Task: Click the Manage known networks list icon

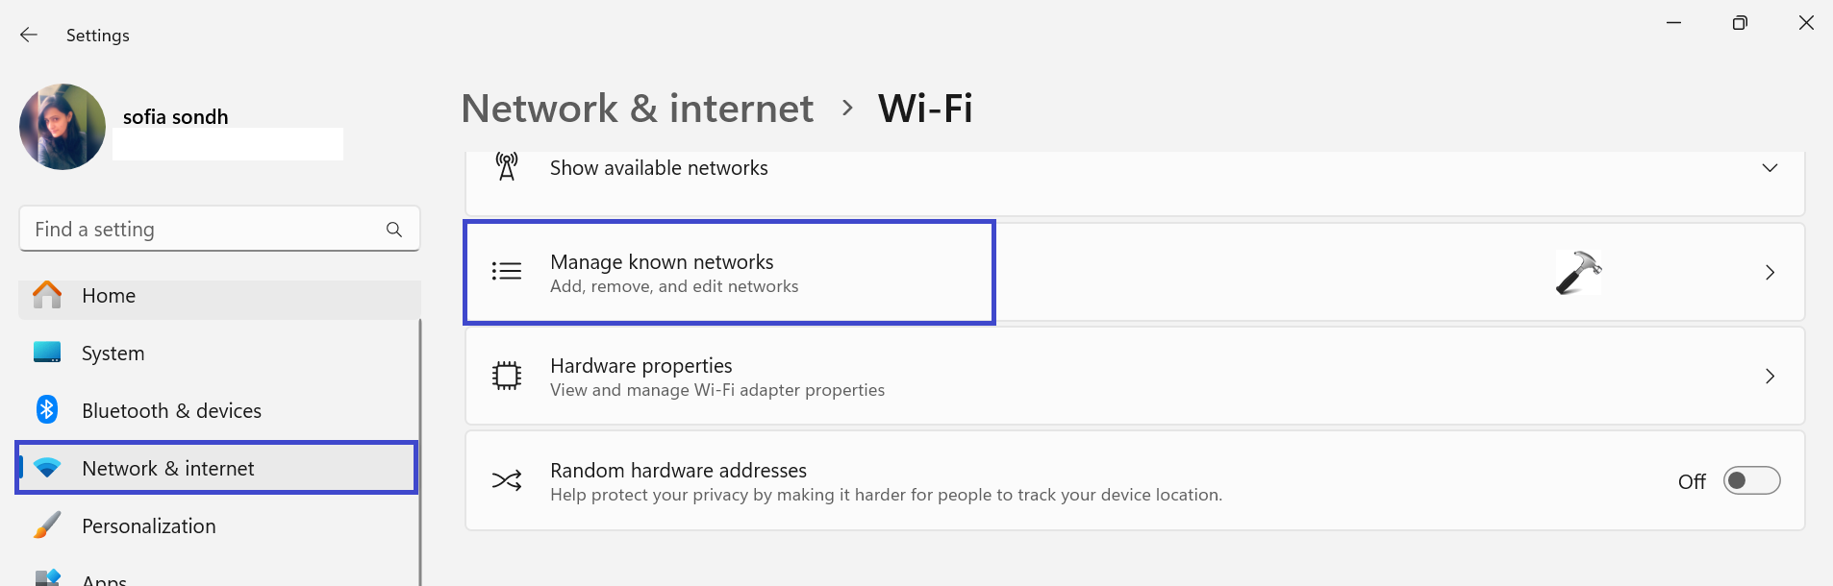Action: click(507, 272)
